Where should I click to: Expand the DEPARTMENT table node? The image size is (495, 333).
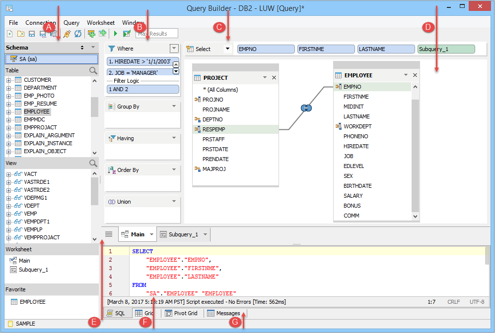[x=8, y=88]
